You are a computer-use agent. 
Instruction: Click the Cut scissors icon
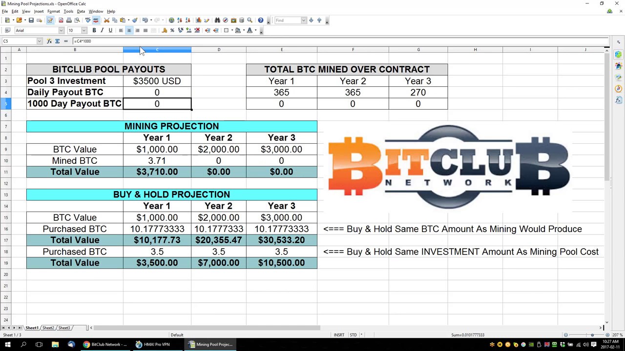click(x=106, y=20)
